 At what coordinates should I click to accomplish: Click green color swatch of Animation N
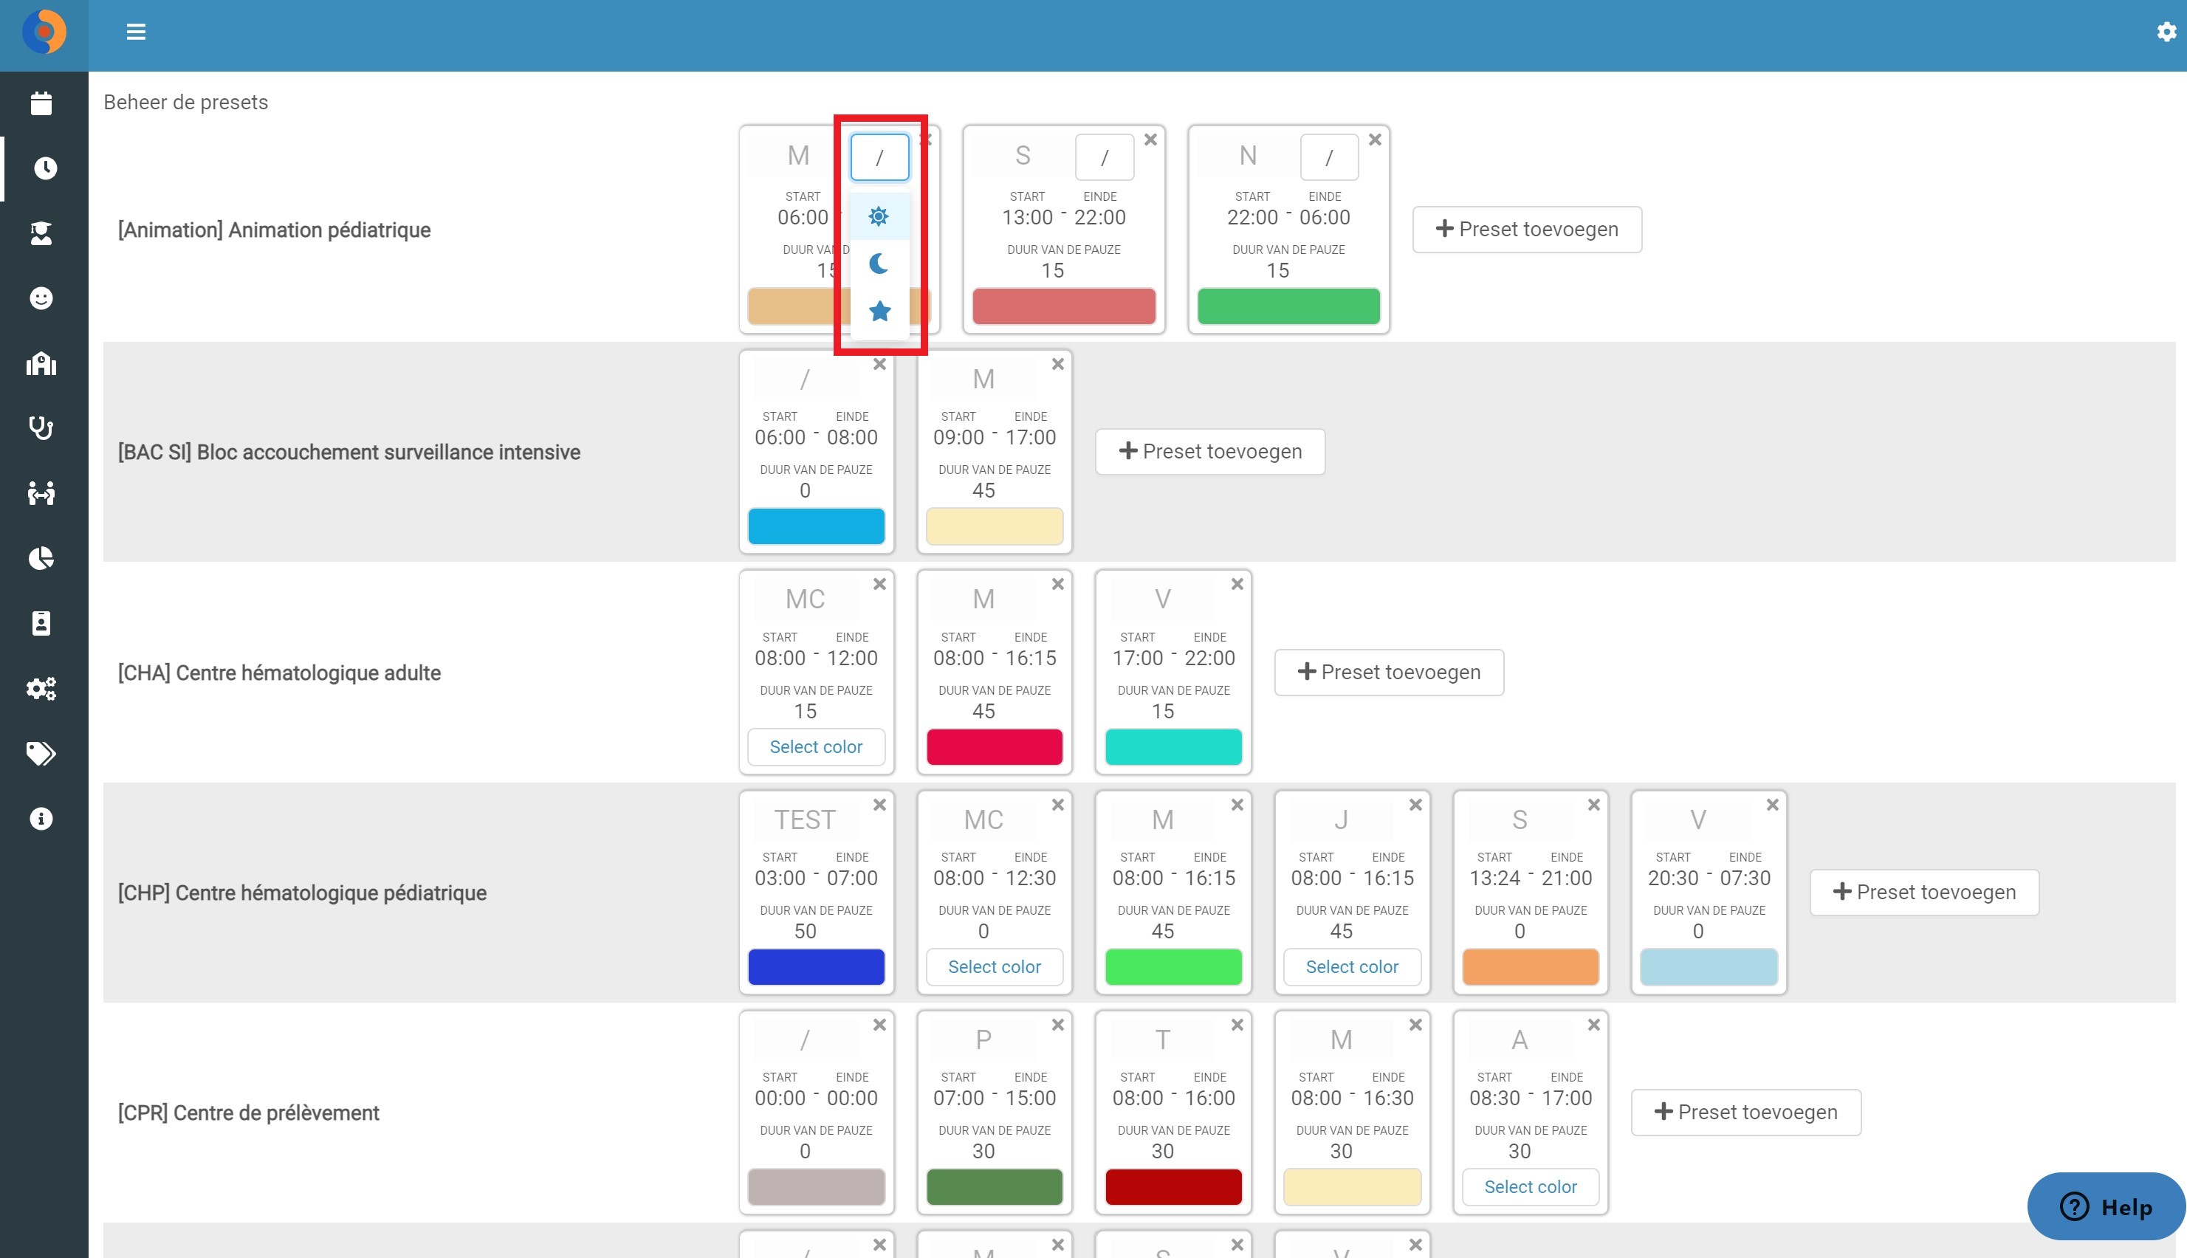pos(1288,306)
